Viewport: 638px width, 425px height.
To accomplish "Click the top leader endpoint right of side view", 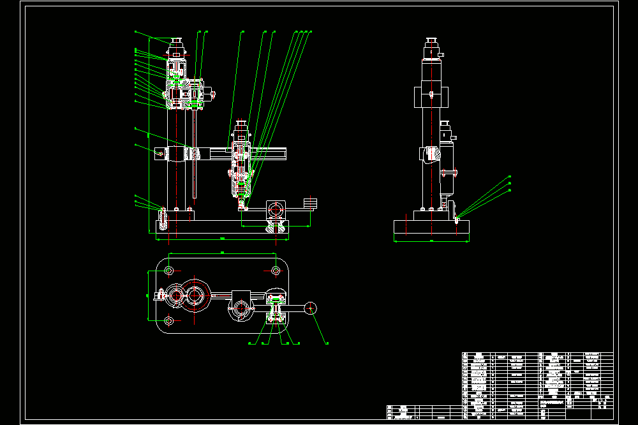I will [510, 177].
